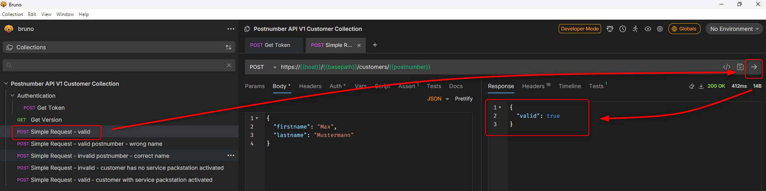Open the clock history icon in the toolbar
766x191 pixels.
point(623,29)
